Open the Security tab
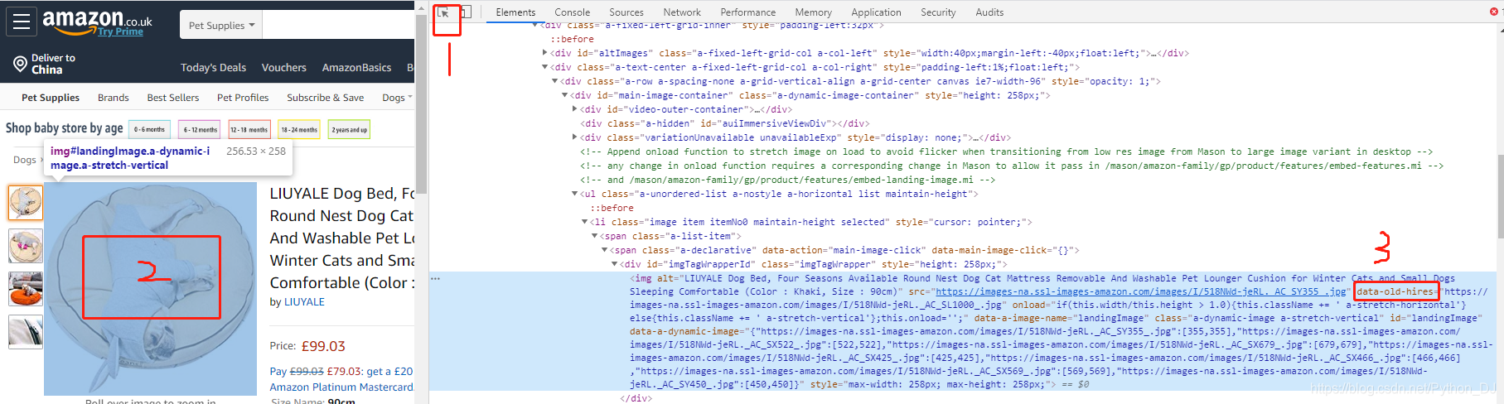Screen dimensions: 1504x404 pyautogui.click(x=938, y=12)
